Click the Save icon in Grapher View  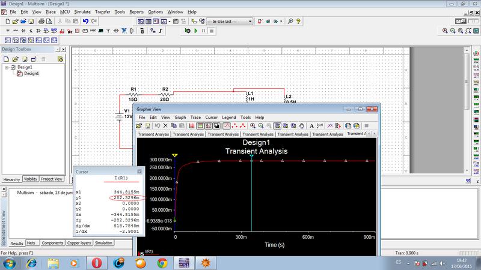pyautogui.click(x=148, y=126)
